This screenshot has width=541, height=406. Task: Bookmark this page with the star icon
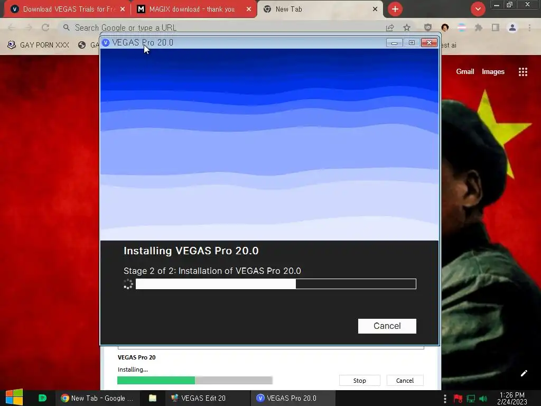[407, 27]
